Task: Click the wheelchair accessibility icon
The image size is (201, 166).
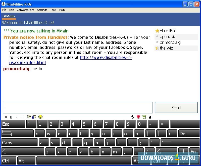Action: coord(133,117)
